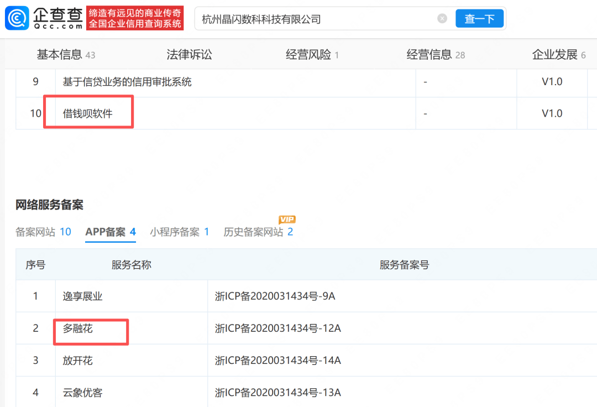Click the 查一下 search button
This screenshot has width=597, height=407.
479,18
